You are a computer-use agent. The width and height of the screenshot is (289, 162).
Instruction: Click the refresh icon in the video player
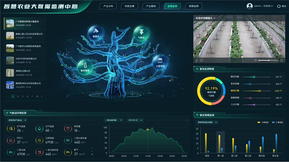[201, 60]
